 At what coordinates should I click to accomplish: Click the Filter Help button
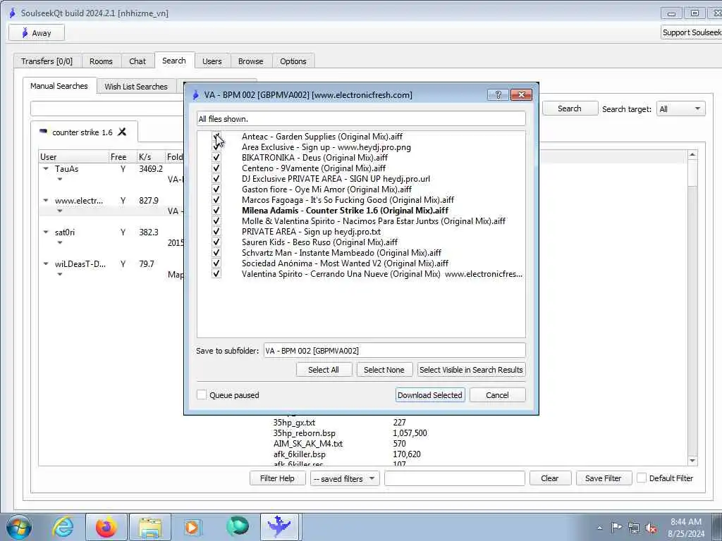[277, 478]
